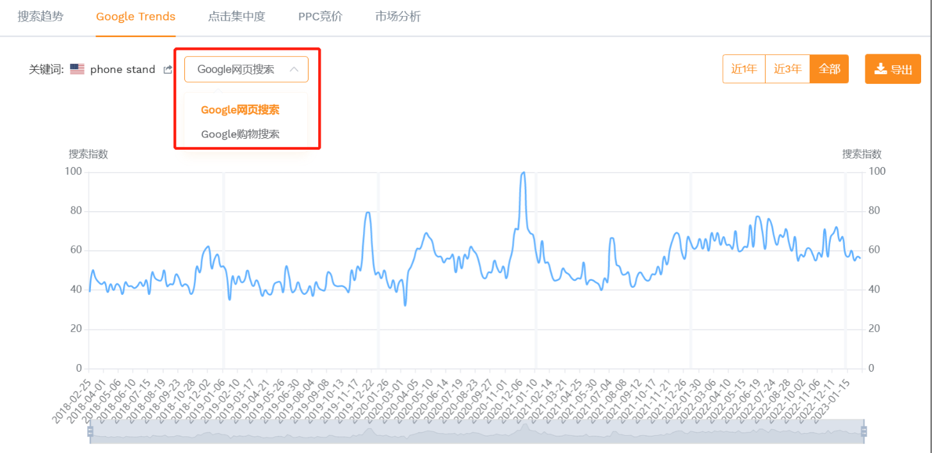
Task: Switch to the 搜索趋势 tab
Action: [x=40, y=17]
